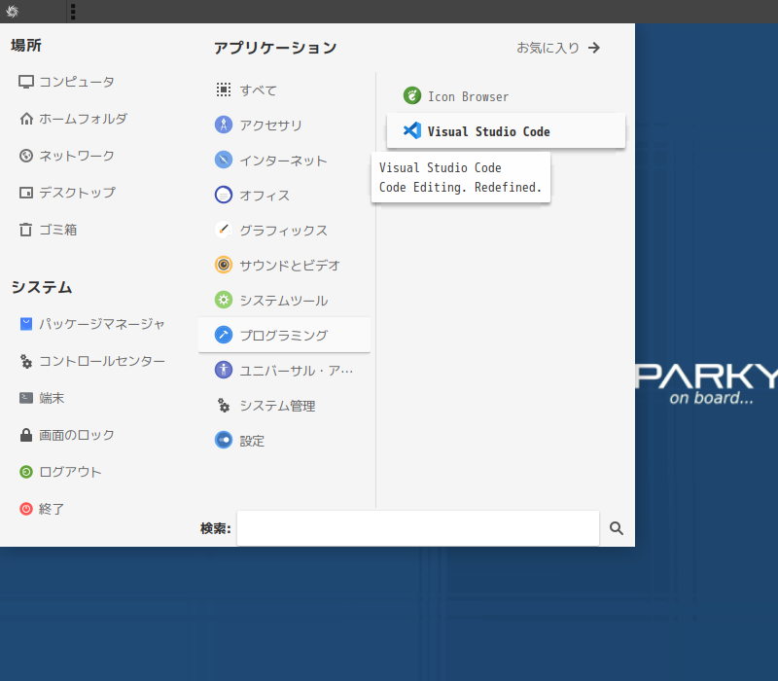Launch 端末 terminal

[42, 398]
